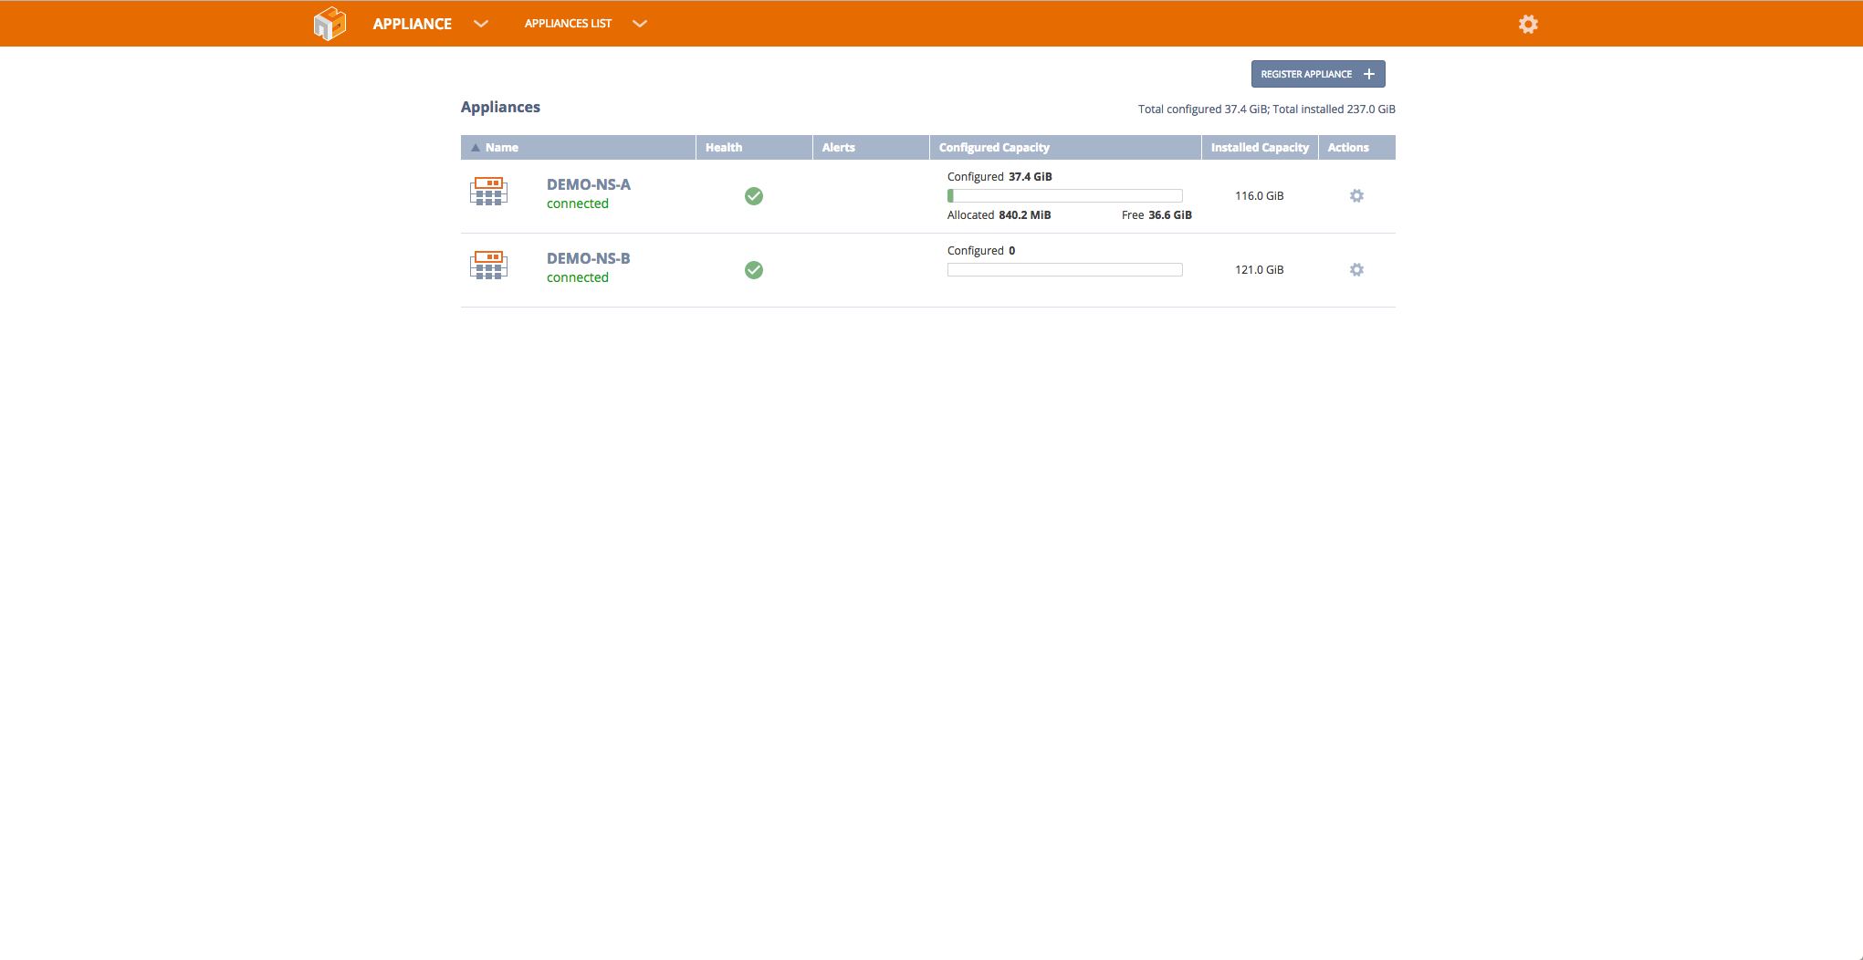Click the DEMO-NS-A appliance chassis icon
The height and width of the screenshot is (960, 1863).
(488, 193)
